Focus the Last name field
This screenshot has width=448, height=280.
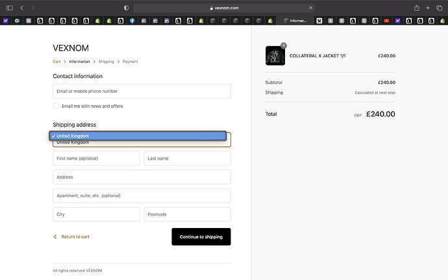(x=188, y=159)
